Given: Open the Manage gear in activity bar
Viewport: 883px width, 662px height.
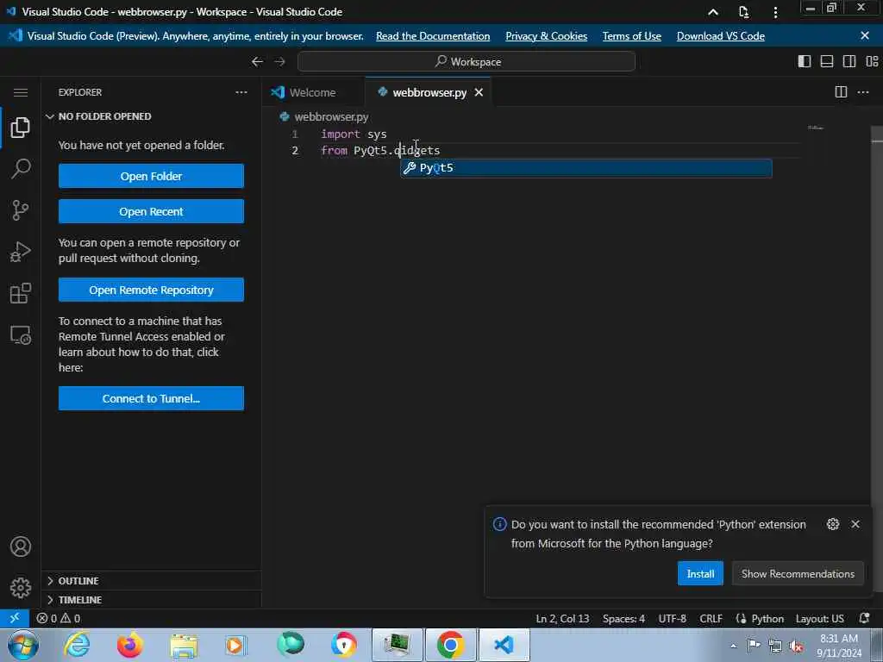Looking at the screenshot, I should 21,588.
